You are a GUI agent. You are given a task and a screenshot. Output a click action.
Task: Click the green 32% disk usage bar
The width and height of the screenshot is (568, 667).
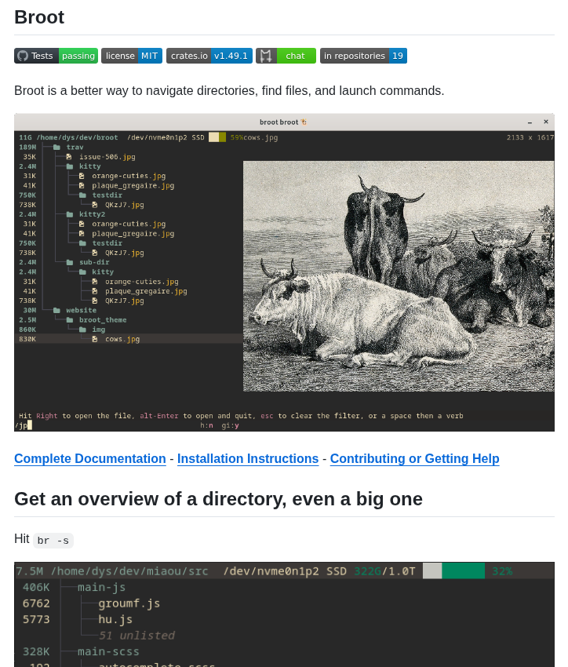tap(453, 570)
